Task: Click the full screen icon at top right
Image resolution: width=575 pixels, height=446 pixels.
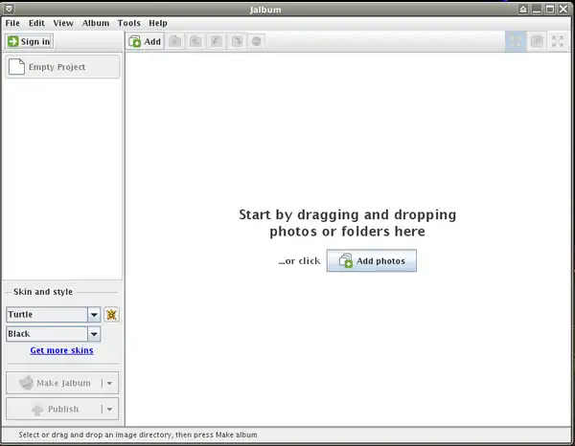Action: point(558,41)
